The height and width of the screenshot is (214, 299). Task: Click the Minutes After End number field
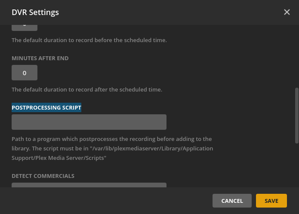click(25, 73)
